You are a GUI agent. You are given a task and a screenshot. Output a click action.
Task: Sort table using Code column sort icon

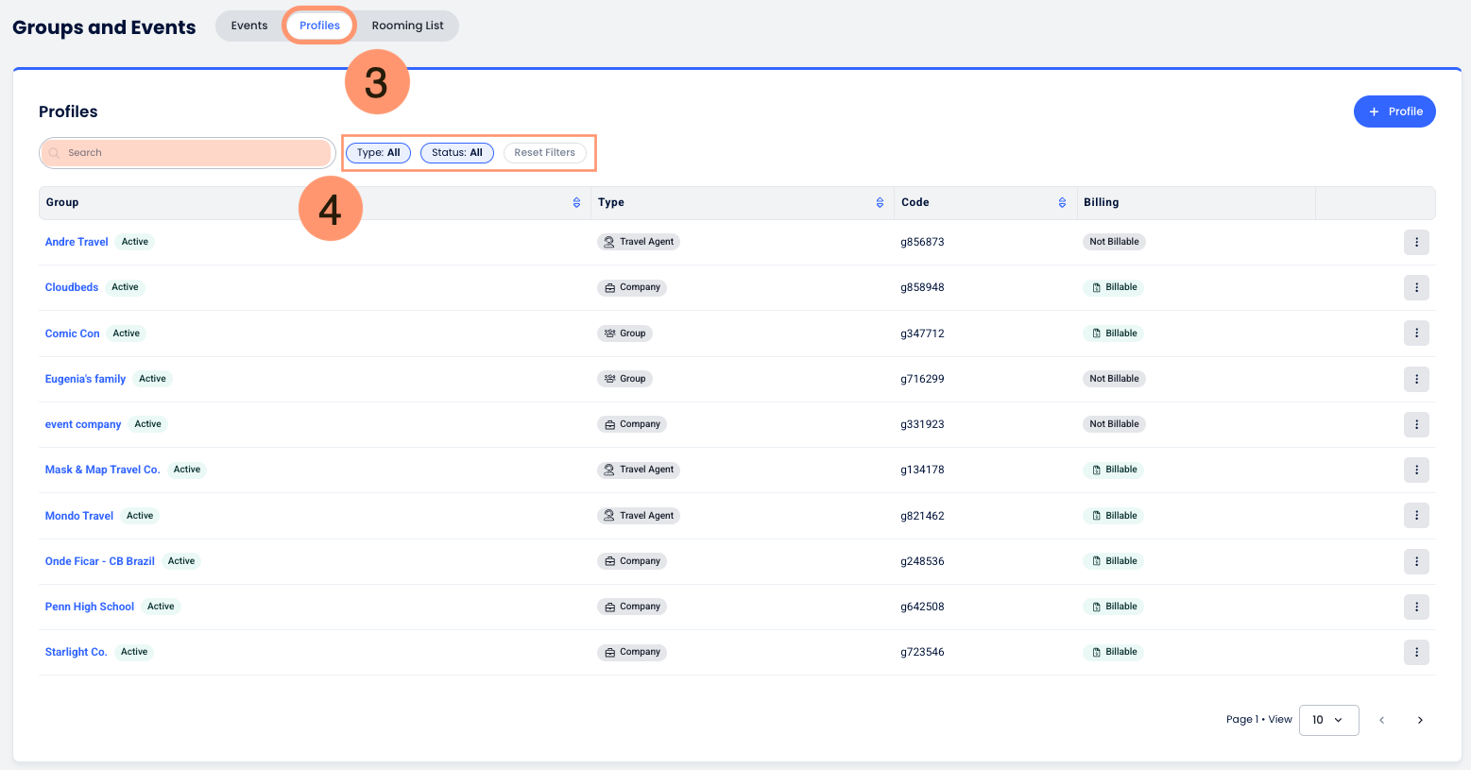point(1062,203)
